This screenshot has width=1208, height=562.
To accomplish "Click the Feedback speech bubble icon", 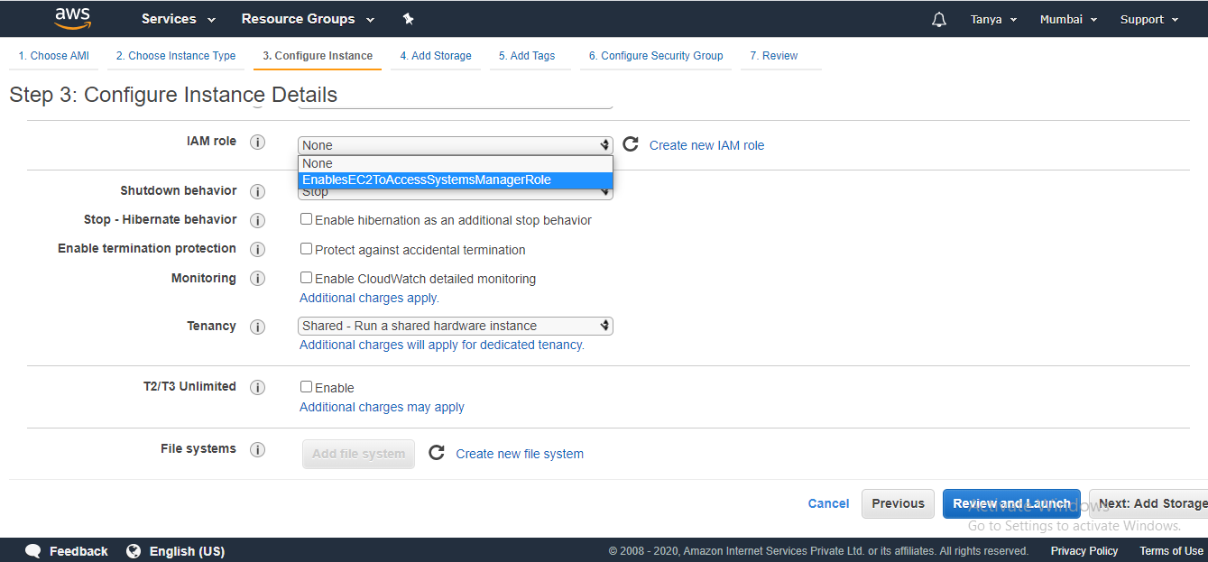I will 33,551.
